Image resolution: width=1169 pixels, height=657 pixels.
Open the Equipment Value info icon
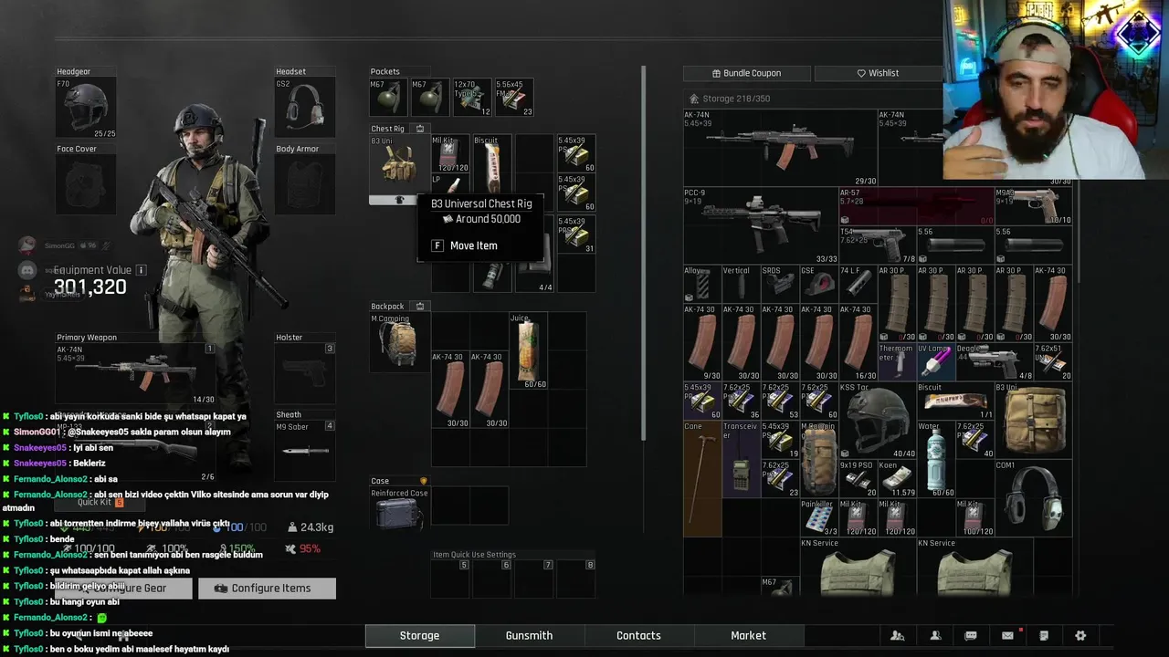pyautogui.click(x=141, y=270)
